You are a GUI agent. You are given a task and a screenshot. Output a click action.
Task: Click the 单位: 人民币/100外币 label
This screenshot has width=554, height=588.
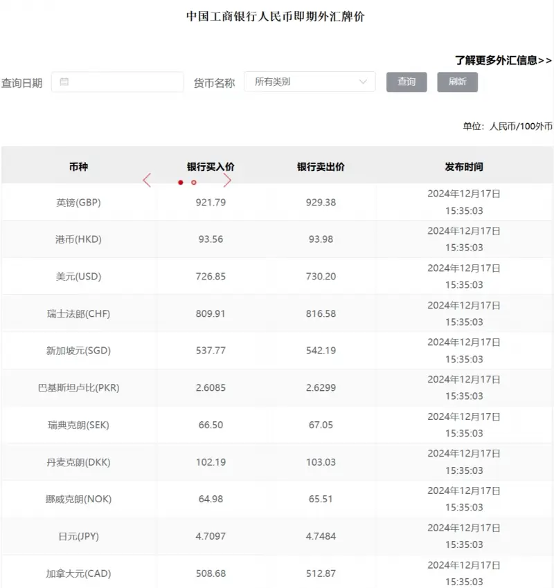pos(508,127)
